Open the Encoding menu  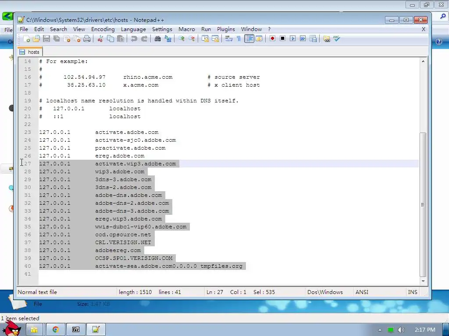coord(103,29)
